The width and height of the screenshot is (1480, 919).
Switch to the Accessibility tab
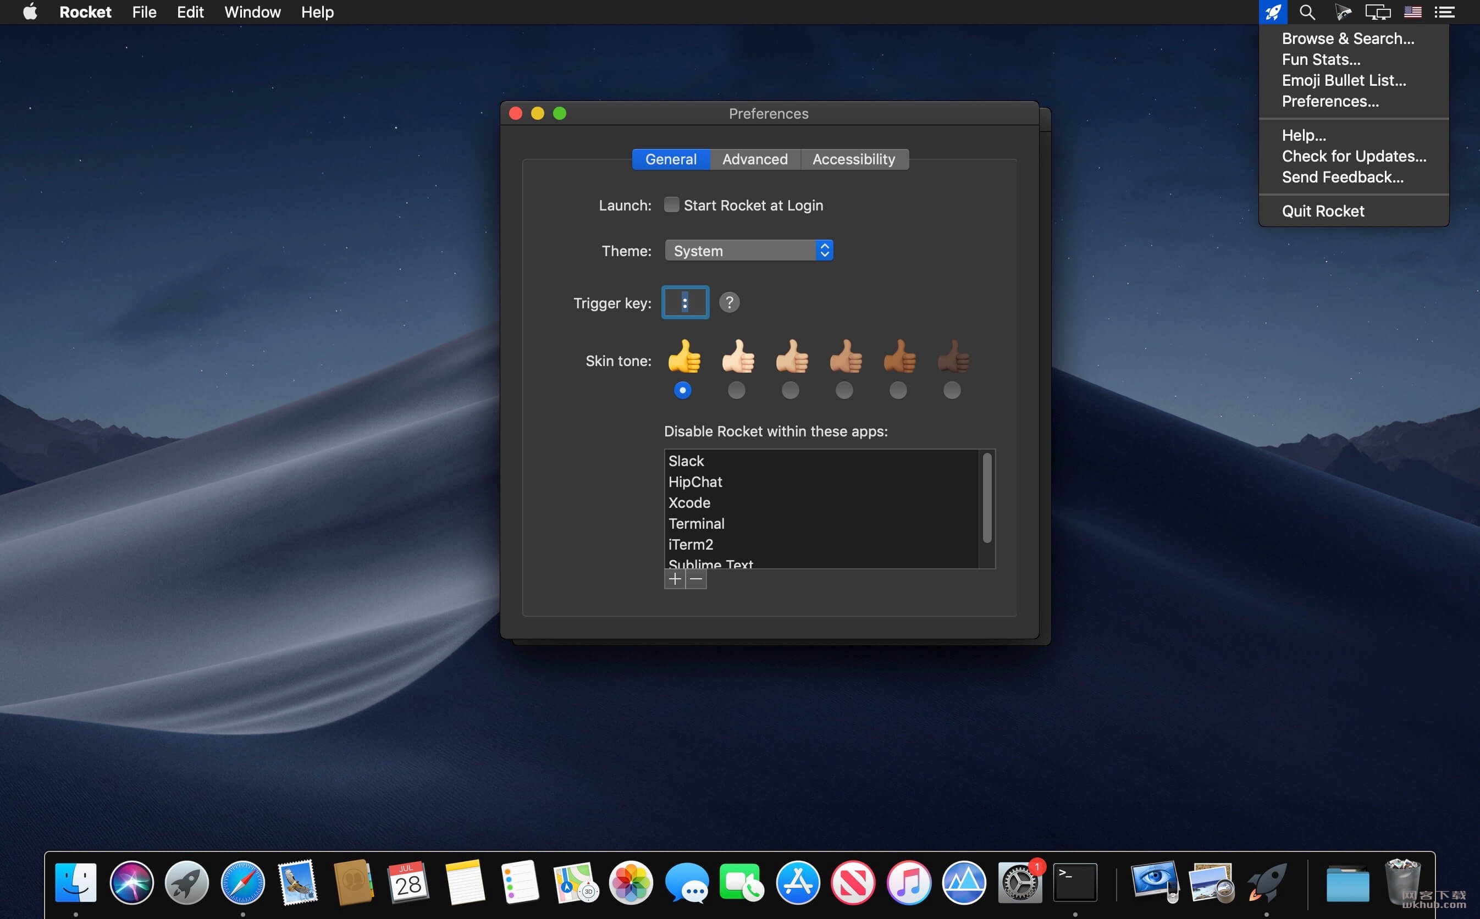(x=854, y=159)
